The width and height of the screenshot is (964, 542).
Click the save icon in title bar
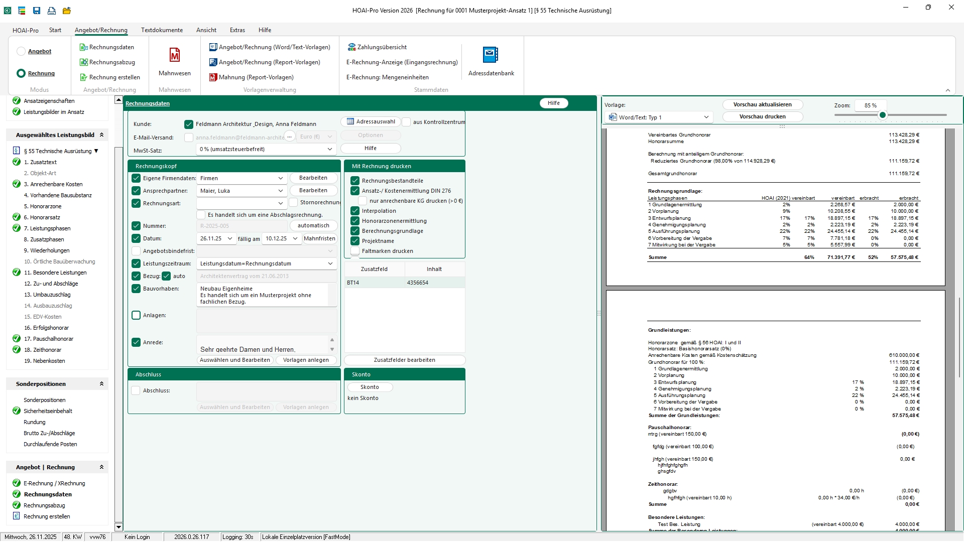tap(37, 10)
